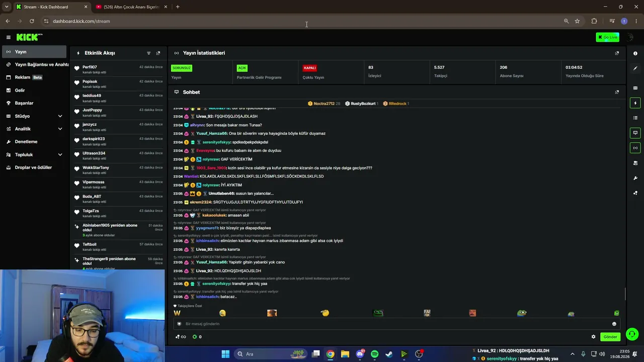Click the wrench icon in right toolbar
Screen dimensions: 644x362
tap(635, 178)
